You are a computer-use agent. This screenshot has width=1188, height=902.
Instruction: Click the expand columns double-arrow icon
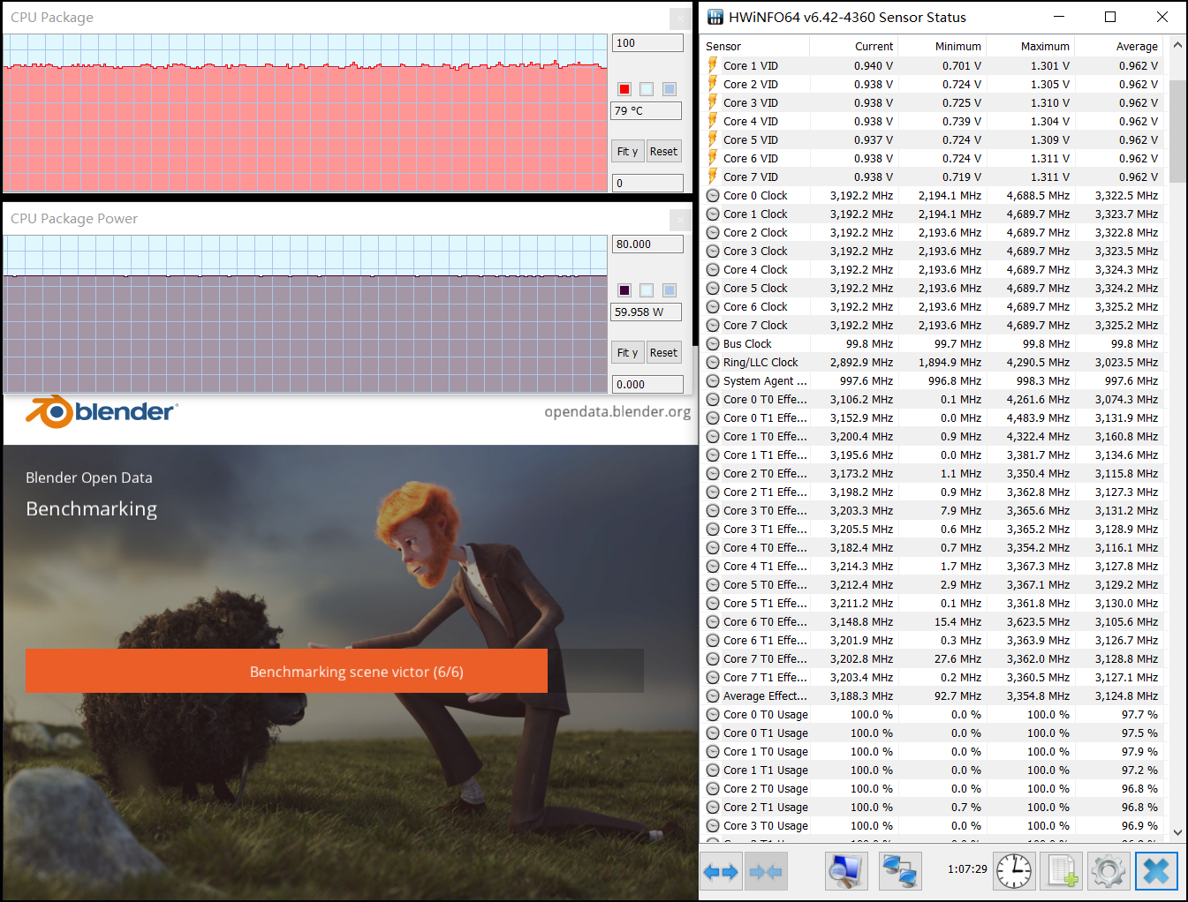pyautogui.click(x=721, y=872)
